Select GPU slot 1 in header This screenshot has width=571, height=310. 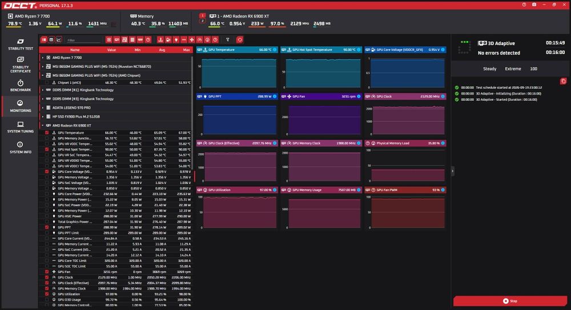coord(203,15)
